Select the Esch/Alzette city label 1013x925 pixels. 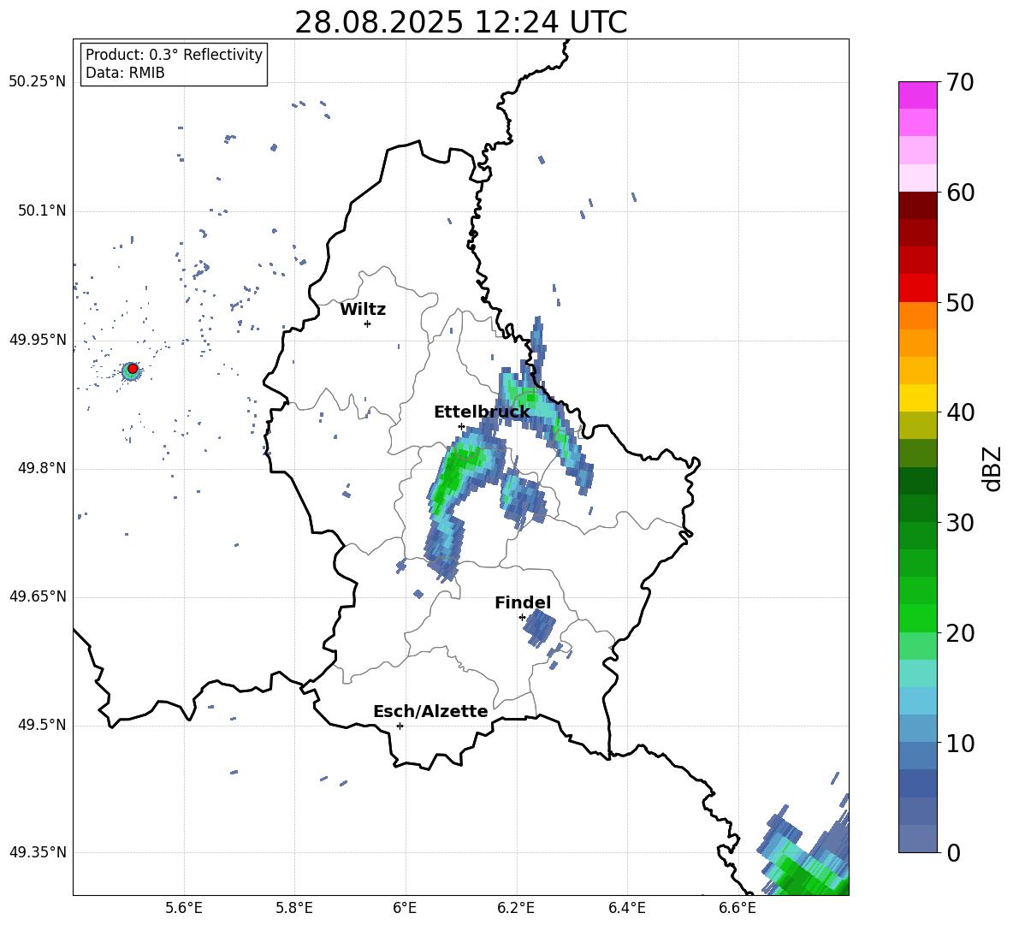point(430,712)
